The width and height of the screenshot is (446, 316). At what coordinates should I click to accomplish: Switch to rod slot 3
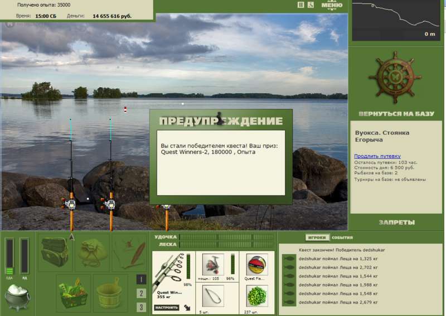[142, 307]
